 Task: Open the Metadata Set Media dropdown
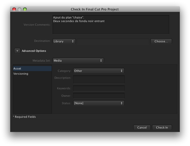pyautogui.click(x=78, y=61)
